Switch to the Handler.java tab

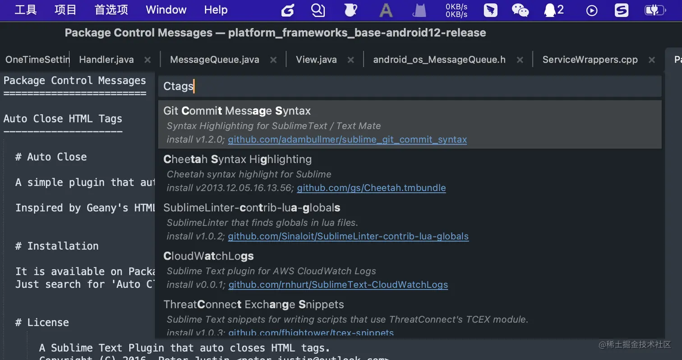[x=106, y=59]
